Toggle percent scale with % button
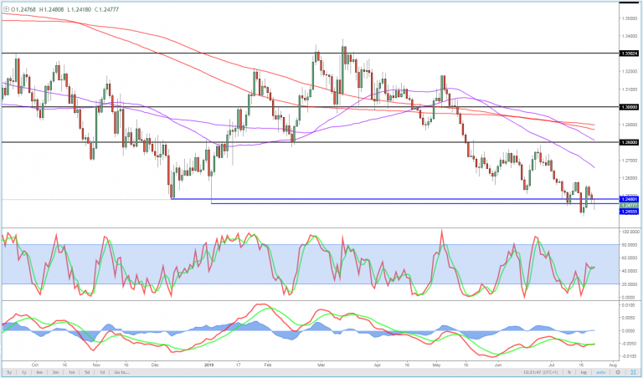This screenshot has height=378, width=643. point(569,372)
